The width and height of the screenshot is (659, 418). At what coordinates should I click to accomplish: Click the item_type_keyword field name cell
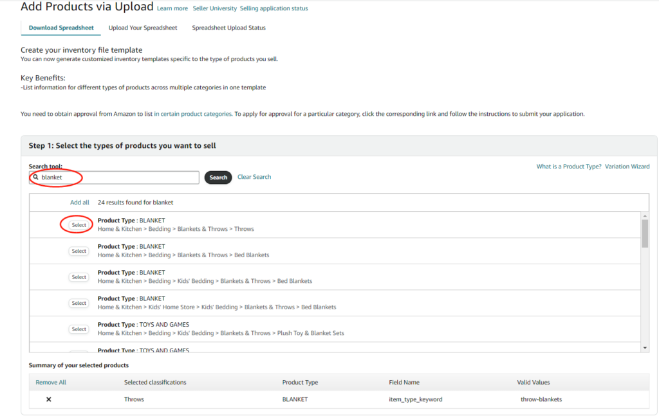pyautogui.click(x=416, y=399)
